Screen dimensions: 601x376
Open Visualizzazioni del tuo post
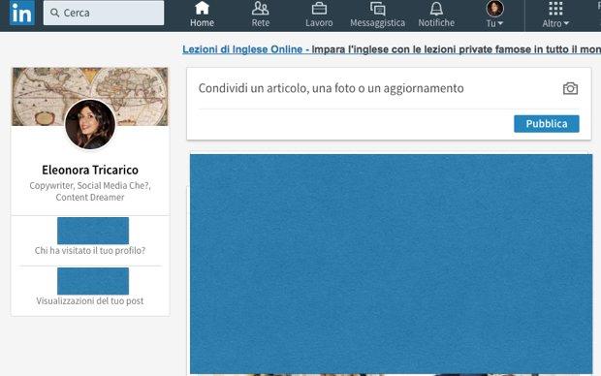point(90,300)
